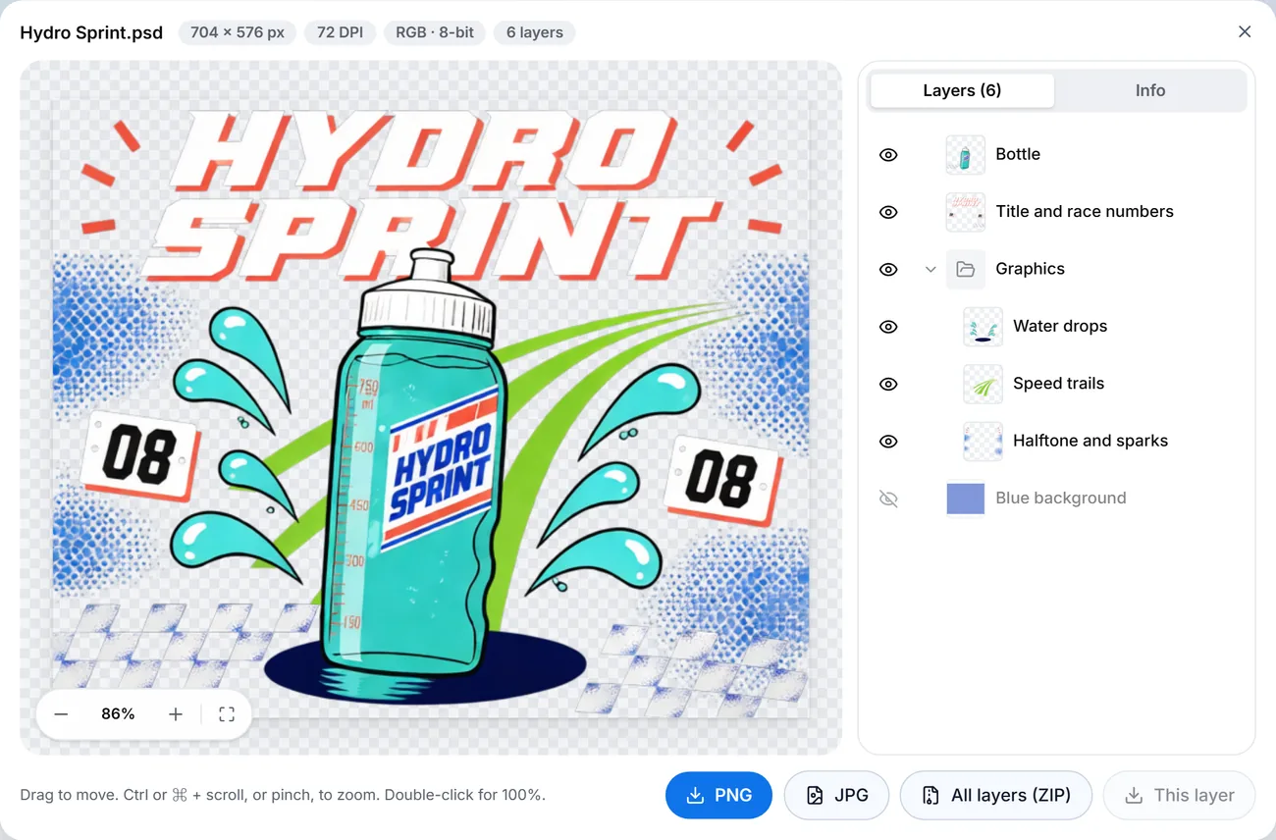Click the RGB · 8-bit badge
Screen dimensions: 1276x840
click(435, 32)
